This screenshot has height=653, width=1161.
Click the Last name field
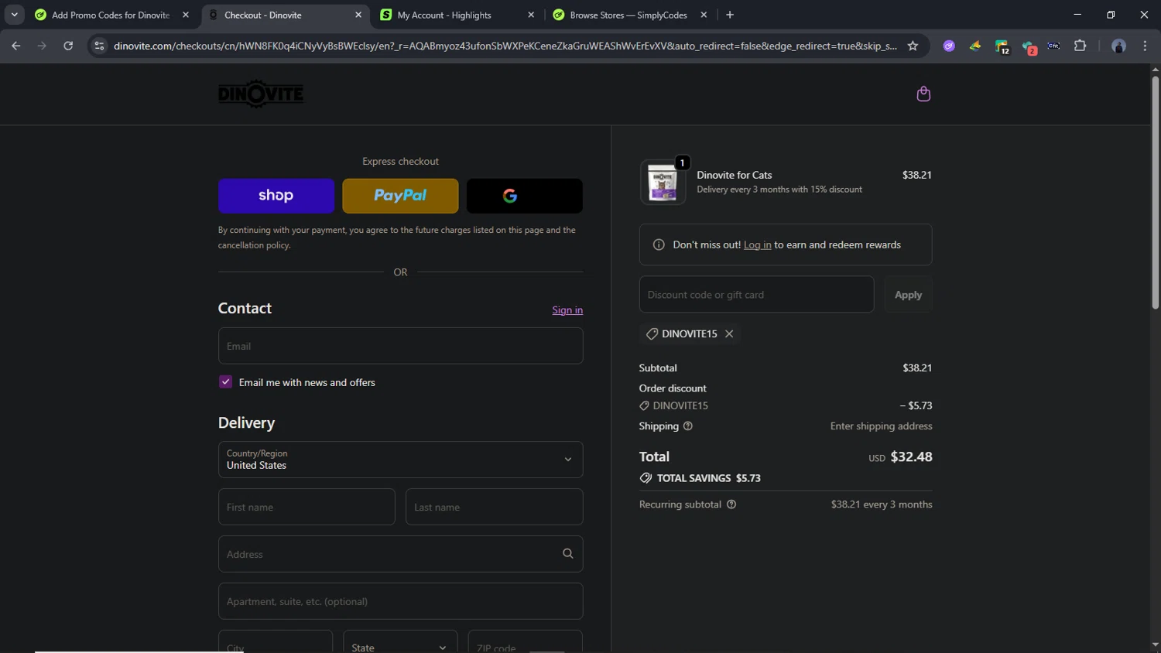coord(494,507)
